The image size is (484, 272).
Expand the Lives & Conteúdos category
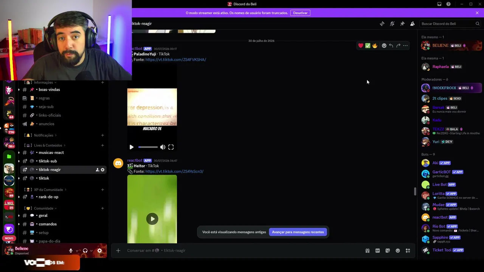pyautogui.click(x=45, y=145)
